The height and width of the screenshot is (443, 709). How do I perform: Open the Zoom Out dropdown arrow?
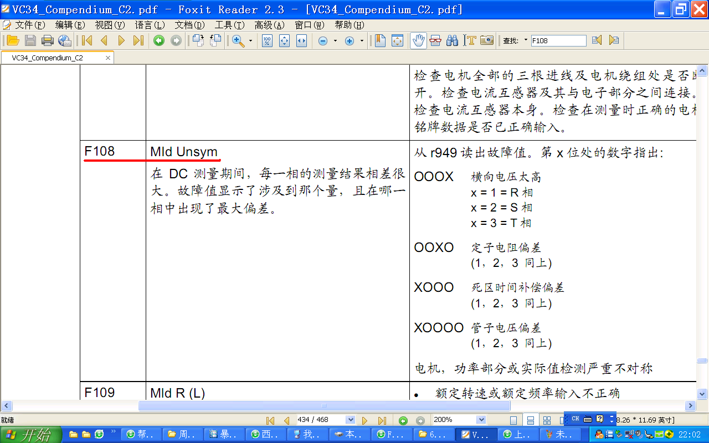point(335,40)
